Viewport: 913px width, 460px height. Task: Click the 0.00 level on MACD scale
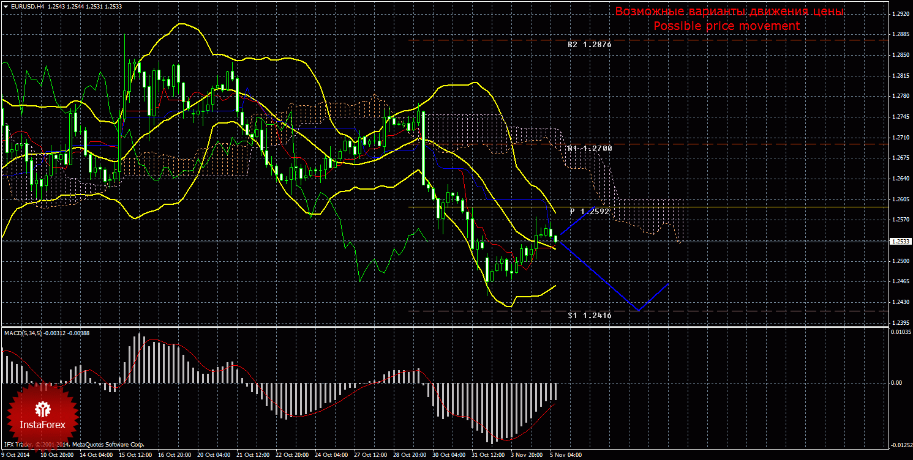[895, 383]
